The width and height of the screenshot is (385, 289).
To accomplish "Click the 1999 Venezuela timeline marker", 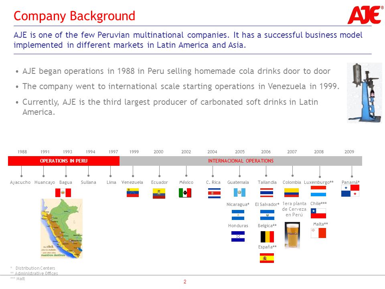I will (133, 176).
